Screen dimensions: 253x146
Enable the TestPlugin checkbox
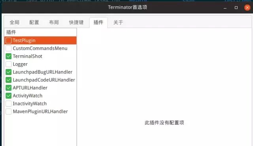click(9, 40)
